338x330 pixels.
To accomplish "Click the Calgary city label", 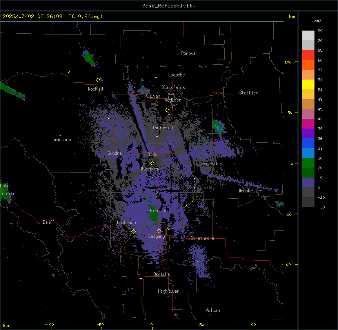I will (x=156, y=236).
